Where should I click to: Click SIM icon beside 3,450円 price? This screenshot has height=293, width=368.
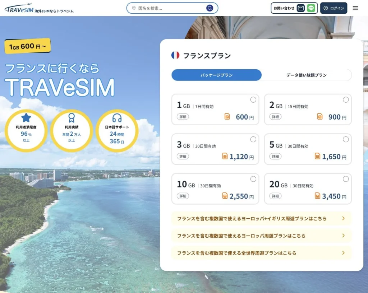317,196
